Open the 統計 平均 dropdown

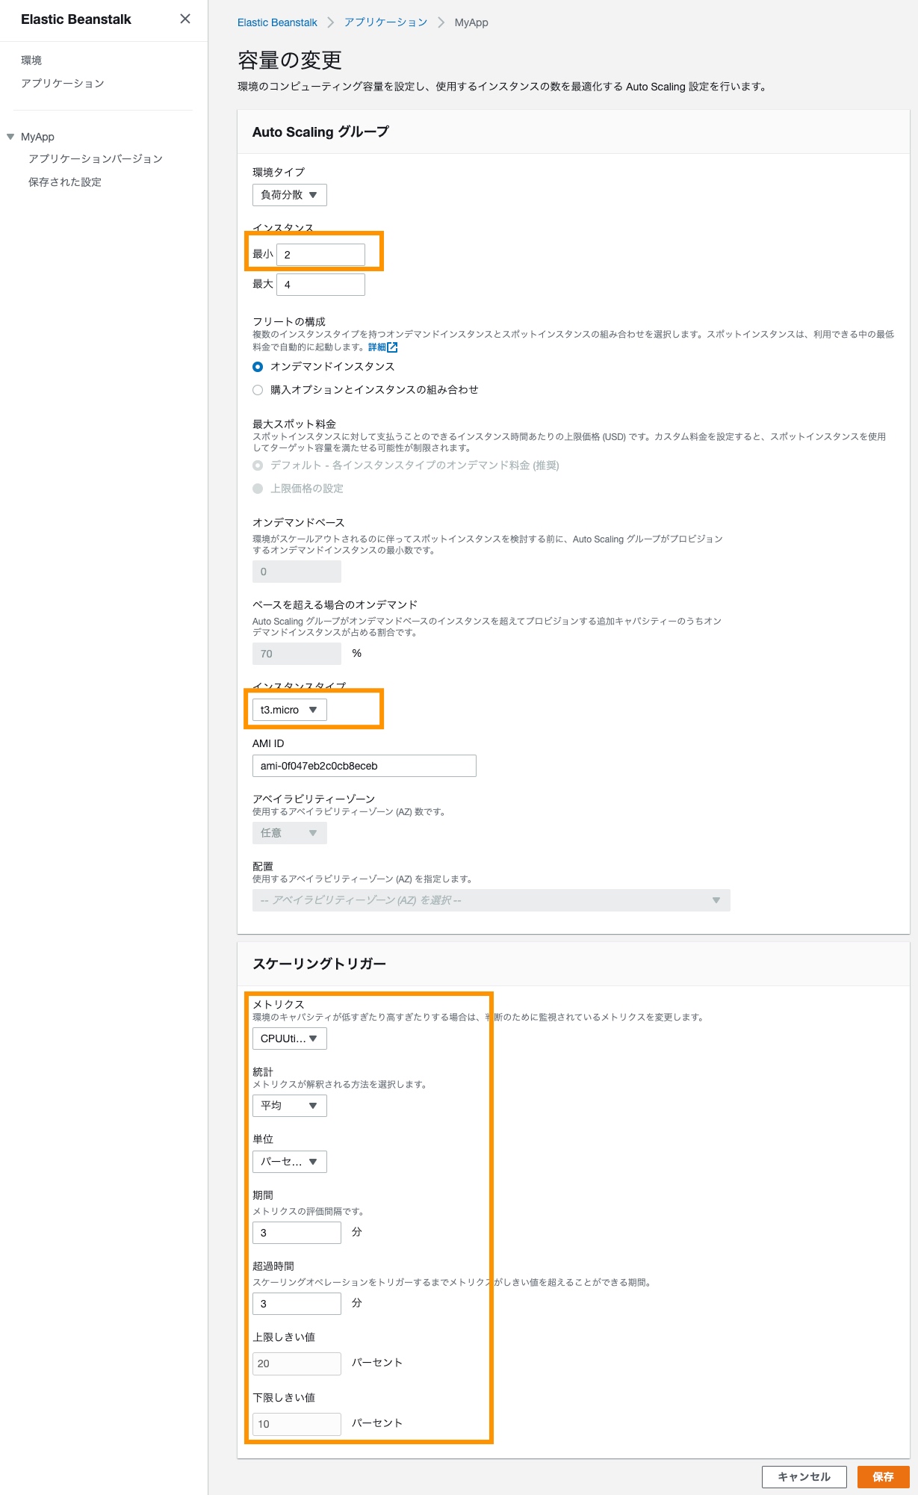(289, 1106)
